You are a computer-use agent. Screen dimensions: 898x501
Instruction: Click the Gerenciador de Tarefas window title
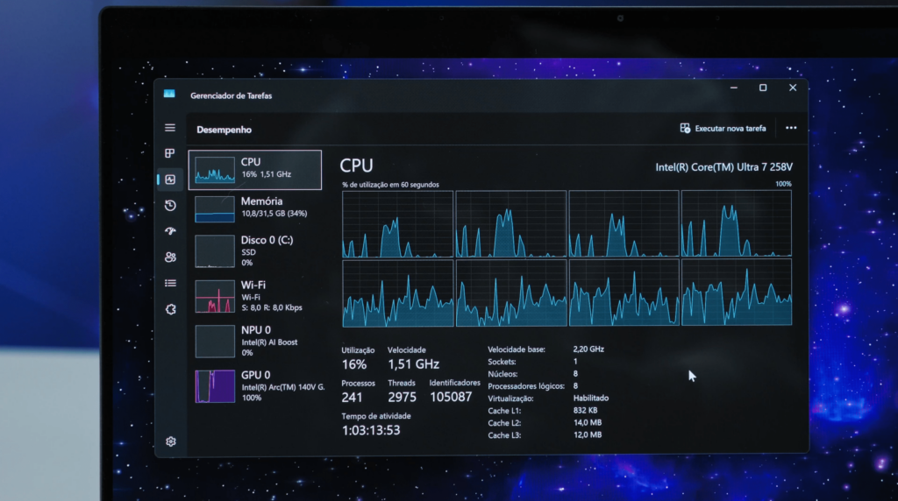point(231,95)
